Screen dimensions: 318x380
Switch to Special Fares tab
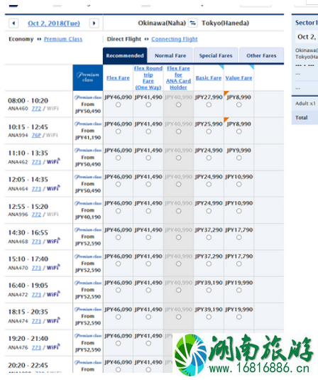point(216,55)
